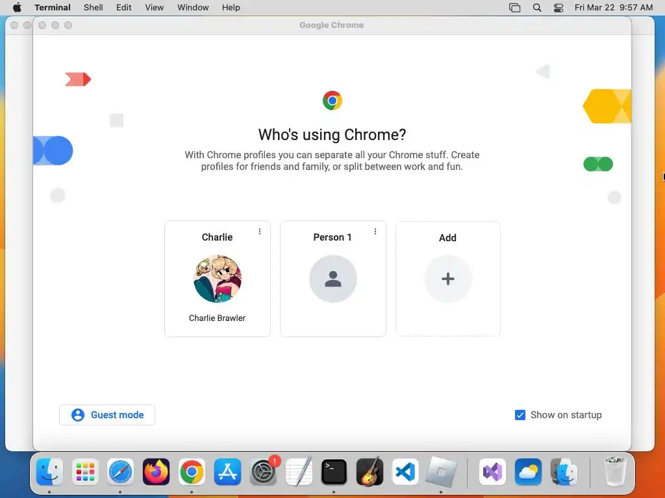This screenshot has height=498, width=665.
Task: Uncheck the Show on startup checkbox
Action: [x=520, y=415]
